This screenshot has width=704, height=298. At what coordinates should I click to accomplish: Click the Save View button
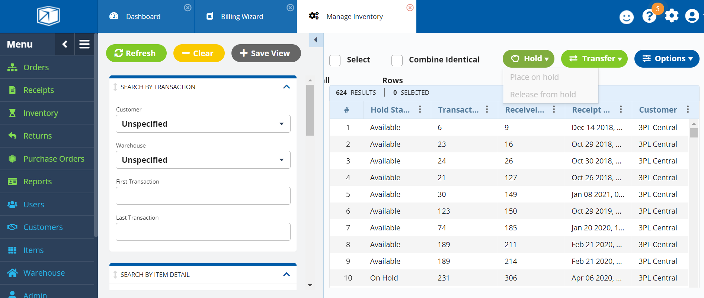click(266, 53)
